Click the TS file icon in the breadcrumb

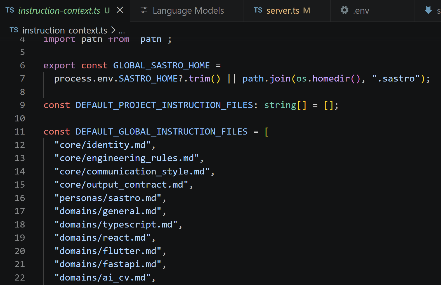pos(14,30)
